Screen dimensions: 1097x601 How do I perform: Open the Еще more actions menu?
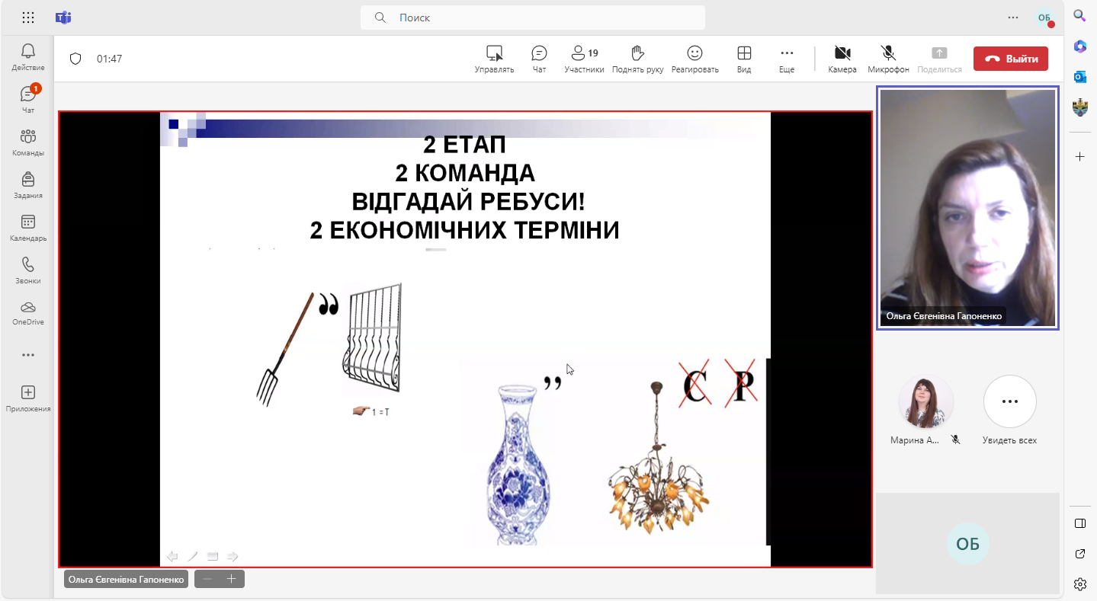pos(787,59)
